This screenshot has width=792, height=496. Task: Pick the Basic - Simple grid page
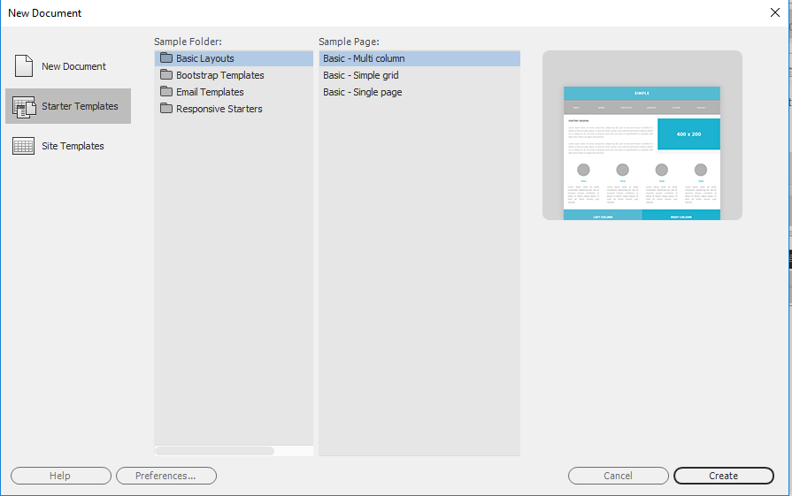click(x=360, y=75)
